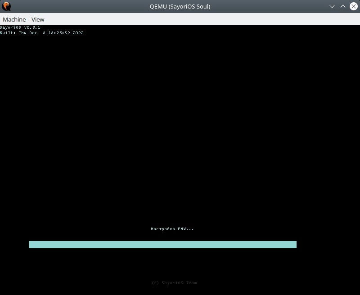Click the Настройка ENV... status text
Image resolution: width=360 pixels, height=295 pixels.
(x=172, y=229)
